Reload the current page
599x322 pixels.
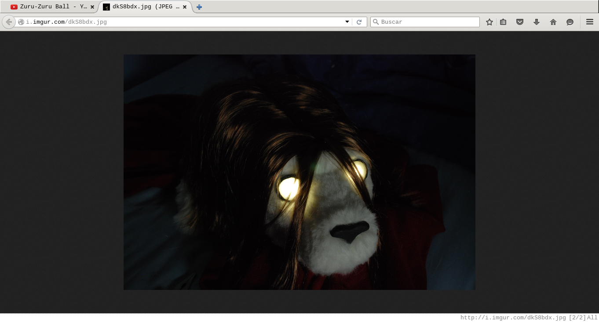tap(359, 22)
